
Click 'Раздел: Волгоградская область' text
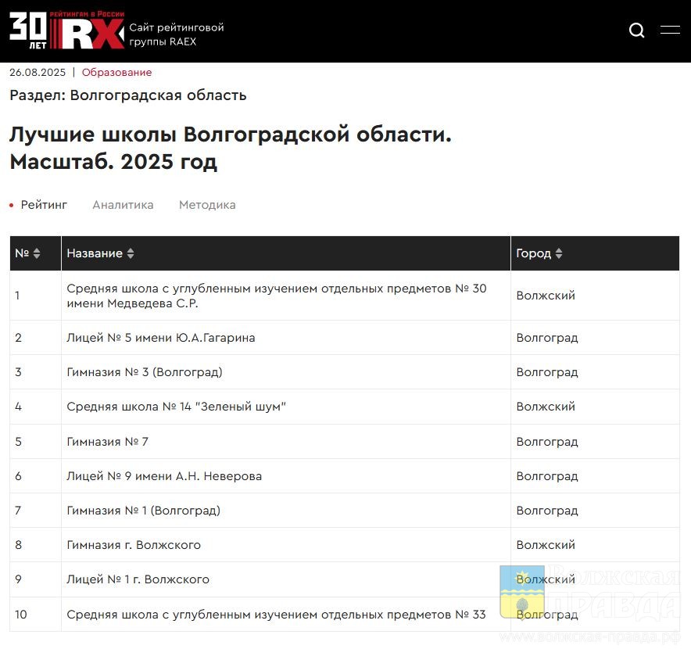pos(127,95)
